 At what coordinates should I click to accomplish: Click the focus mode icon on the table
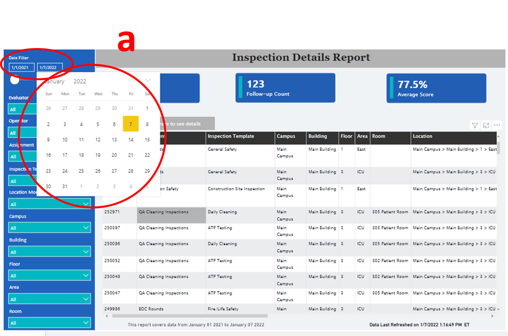tap(486, 125)
